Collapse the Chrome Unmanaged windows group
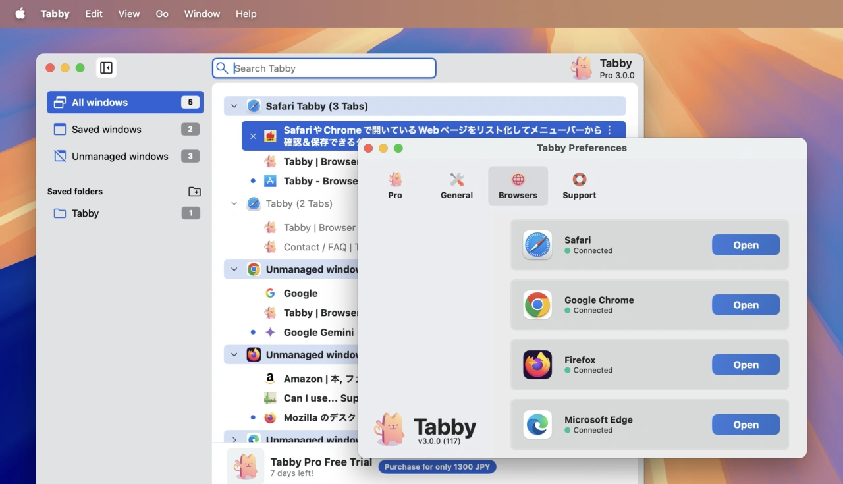 click(x=234, y=269)
